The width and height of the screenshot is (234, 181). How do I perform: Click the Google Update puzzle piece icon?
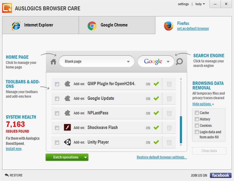pyautogui.click(x=67, y=98)
